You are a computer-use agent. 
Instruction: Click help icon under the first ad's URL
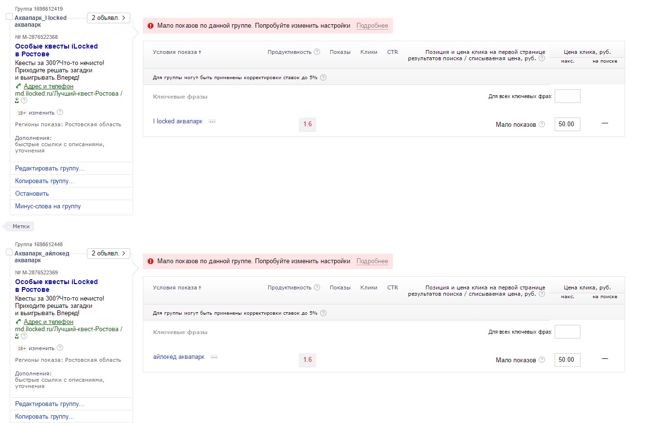click(23, 101)
